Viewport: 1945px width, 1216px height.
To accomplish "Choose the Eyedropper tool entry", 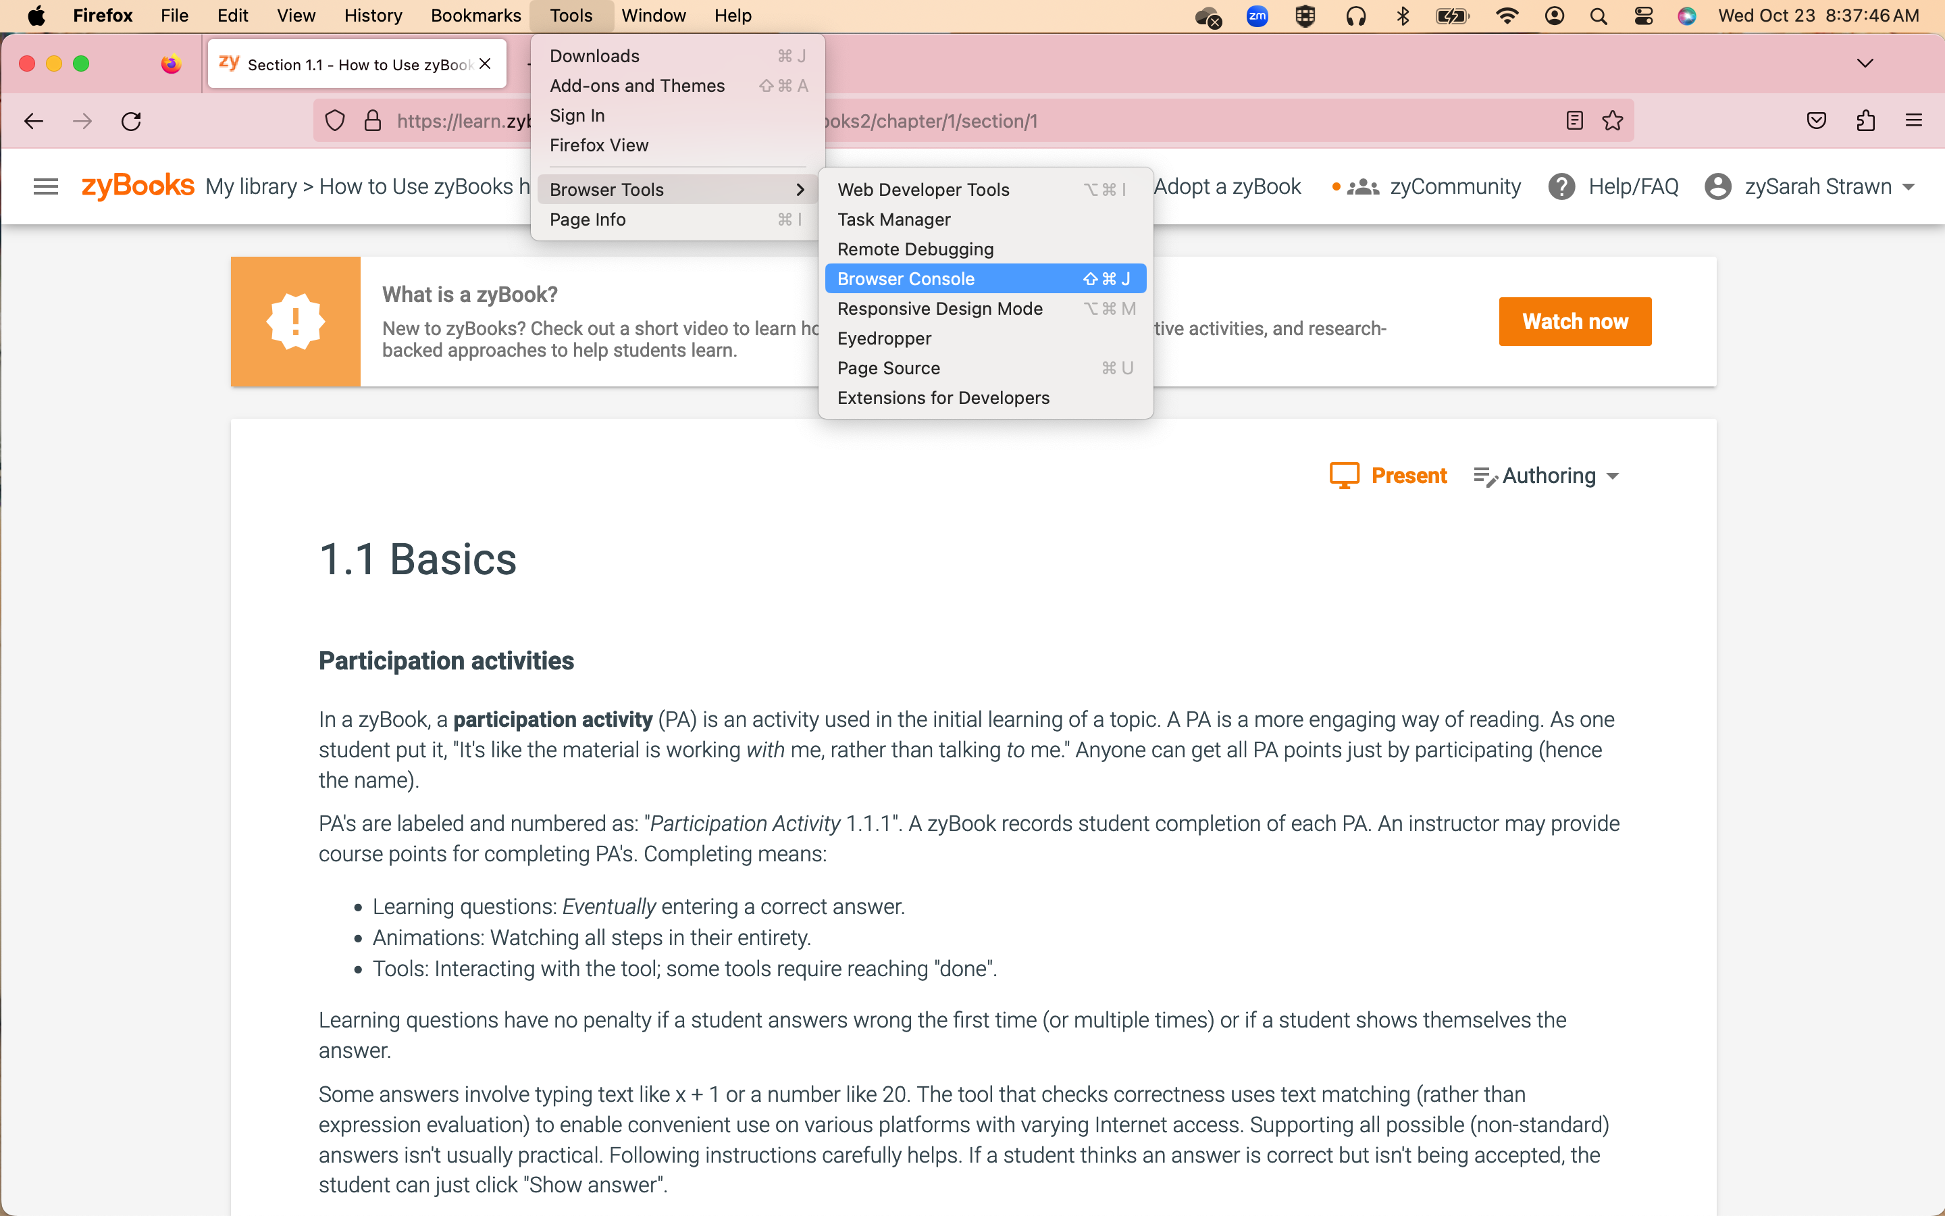I will tap(985, 338).
